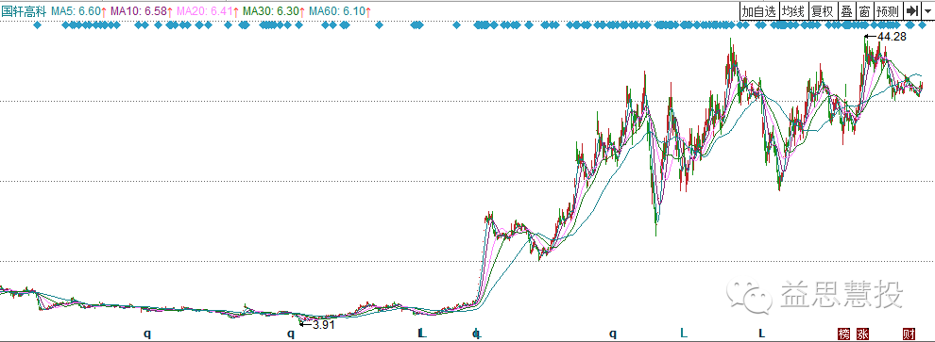Viewport: 935px width, 342px height.
Task: Click the teal L event marker
Action: click(684, 334)
